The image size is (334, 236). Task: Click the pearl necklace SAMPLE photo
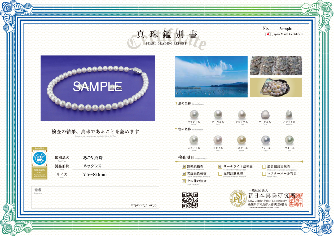coord(98,88)
